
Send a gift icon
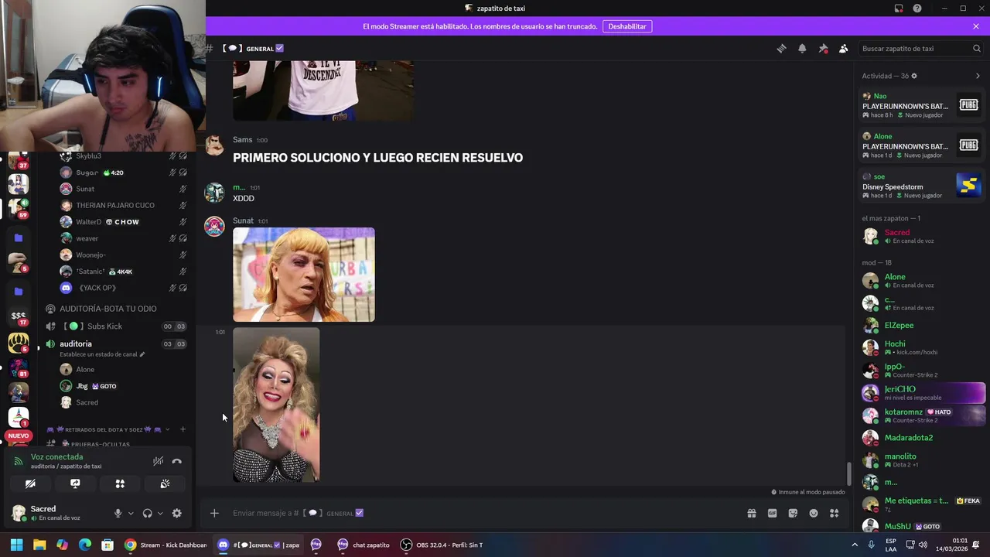(x=751, y=513)
